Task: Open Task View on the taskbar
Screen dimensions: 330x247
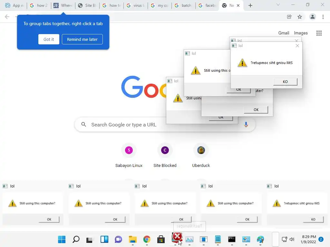Action: pos(90,239)
